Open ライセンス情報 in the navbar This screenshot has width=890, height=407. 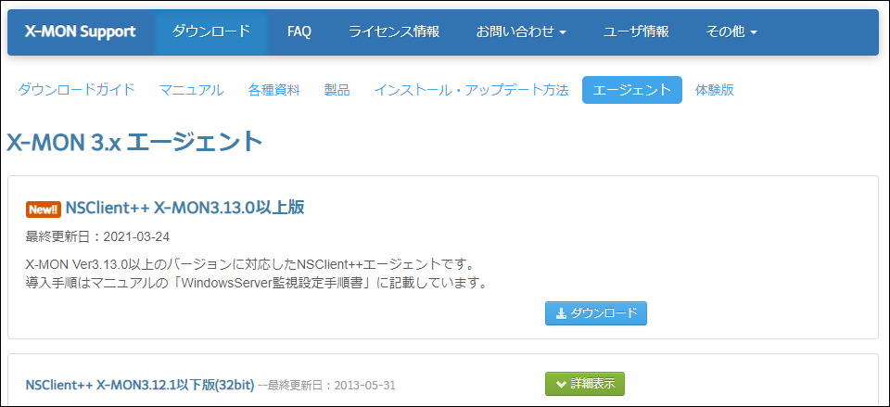pyautogui.click(x=394, y=32)
